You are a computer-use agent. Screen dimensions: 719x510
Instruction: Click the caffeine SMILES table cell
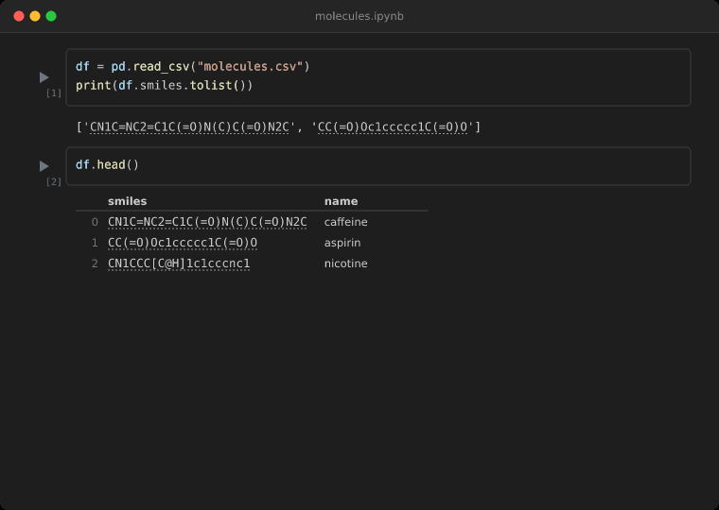pyautogui.click(x=207, y=222)
